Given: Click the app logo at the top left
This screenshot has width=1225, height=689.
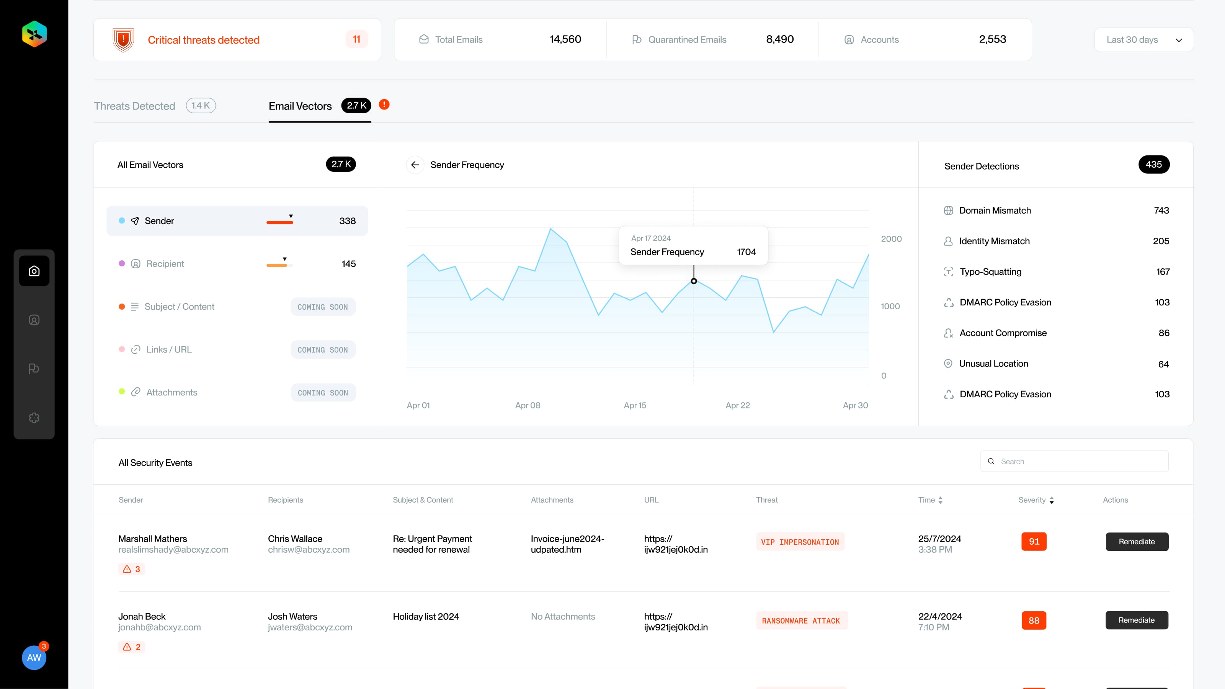Looking at the screenshot, I should click(x=34, y=33).
